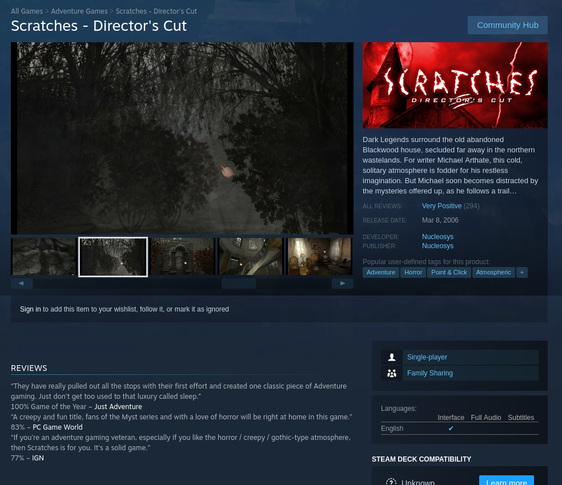Click the Interface column header
Screen dimensions: 562x485
coord(451,418)
